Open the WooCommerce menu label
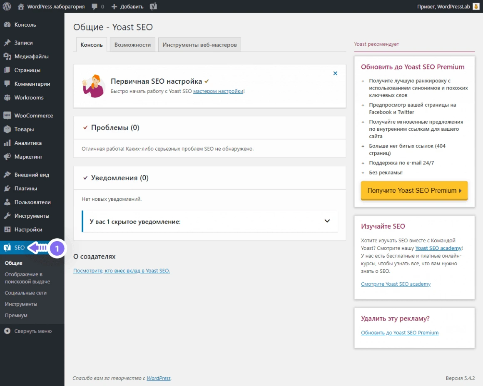 coord(34,115)
